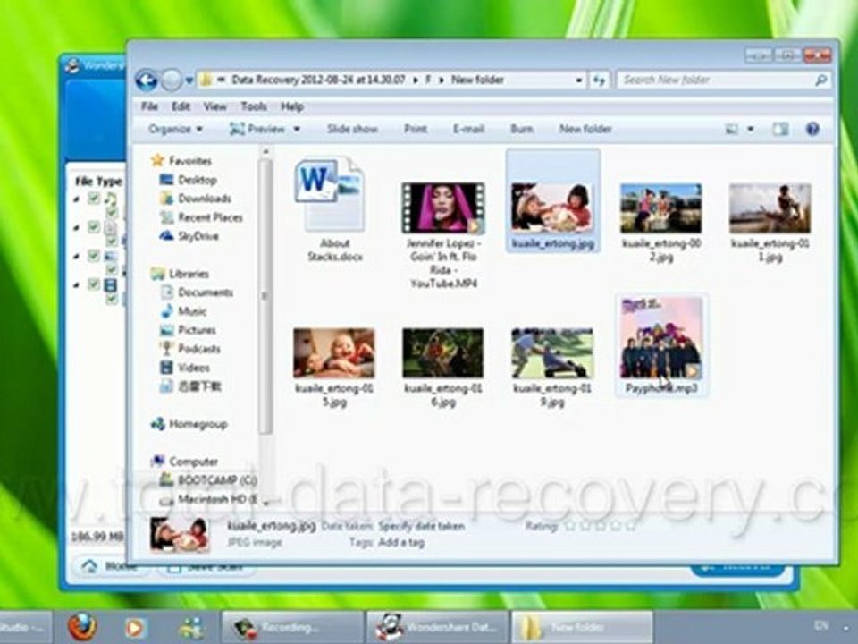Select Computer in navigation pane
858x644 pixels.
(x=193, y=462)
